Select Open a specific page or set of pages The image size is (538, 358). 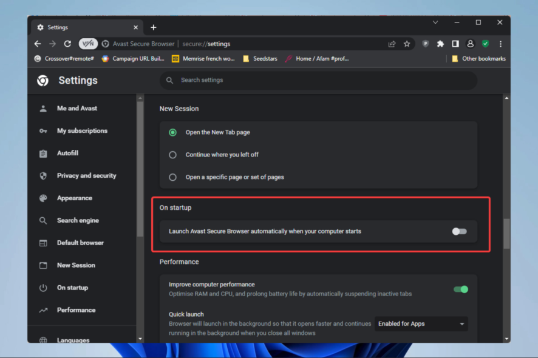point(172,177)
